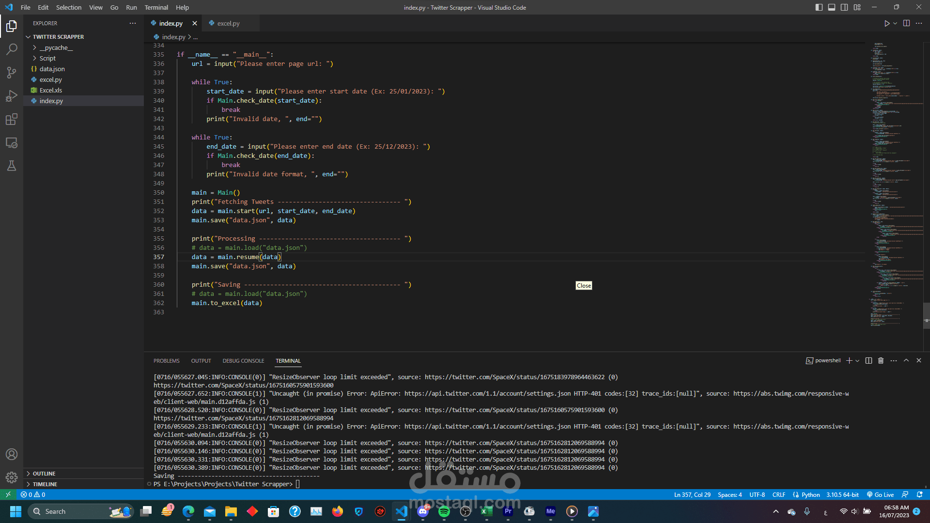Toggle the bottom panel layout icon
The height and width of the screenshot is (523, 930).
coord(831,7)
